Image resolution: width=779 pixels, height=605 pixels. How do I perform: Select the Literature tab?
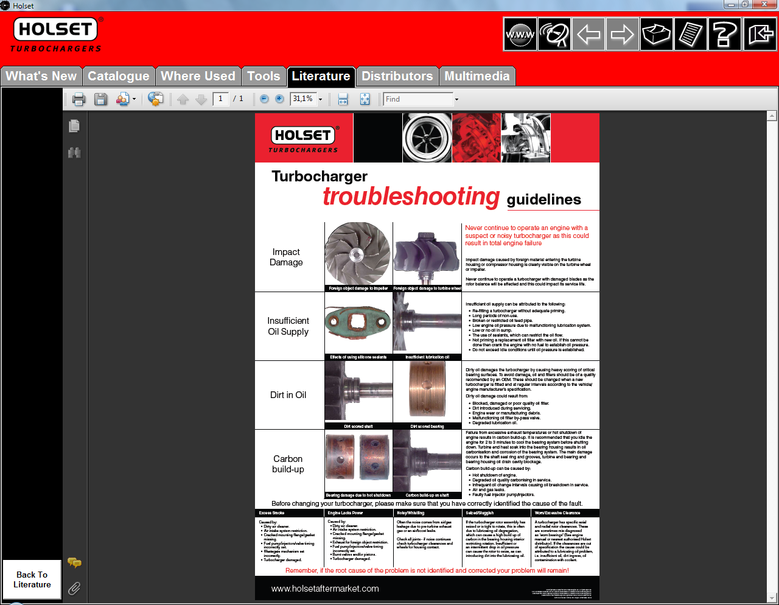point(321,76)
